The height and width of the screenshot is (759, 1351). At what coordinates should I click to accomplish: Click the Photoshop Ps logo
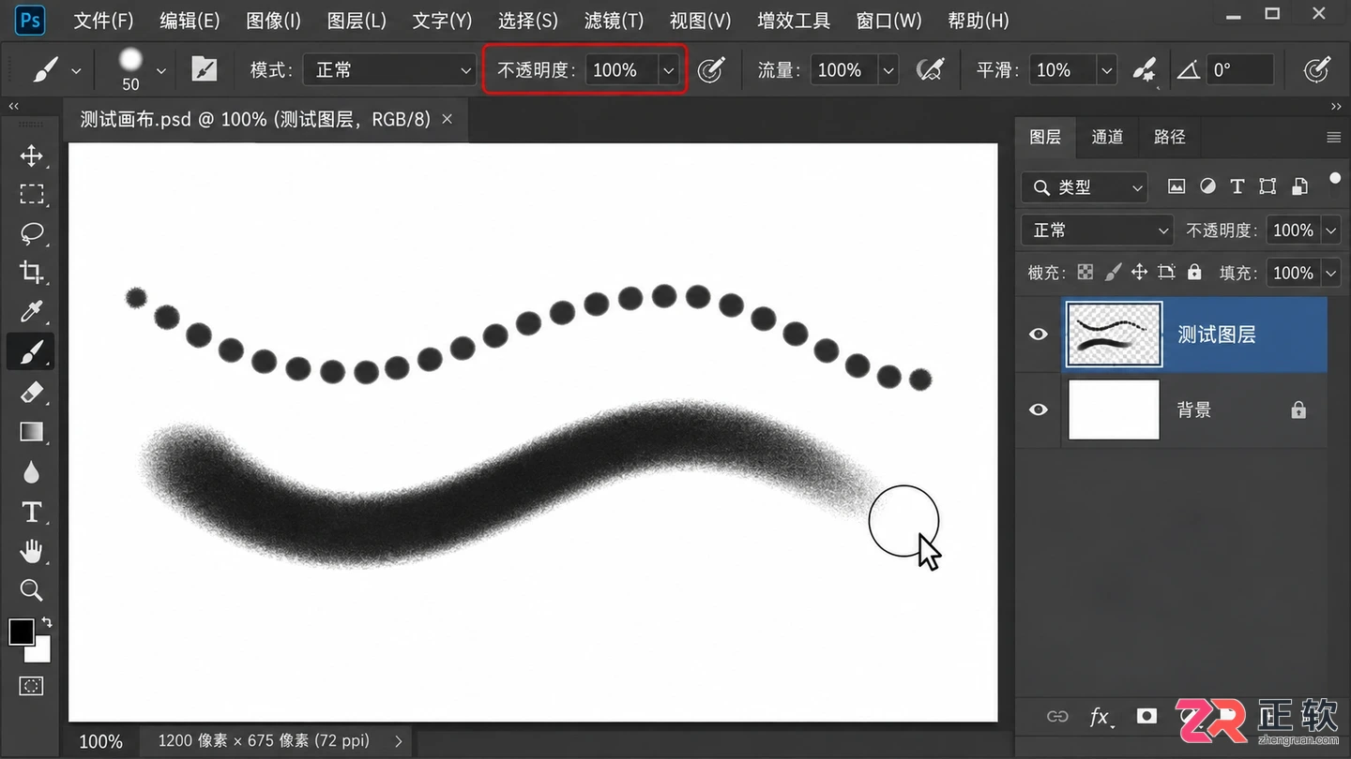(x=30, y=20)
